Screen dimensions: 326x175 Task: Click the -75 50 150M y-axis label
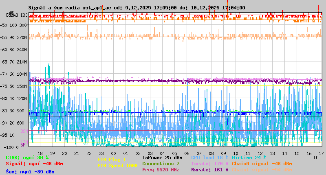click(x=14, y=86)
